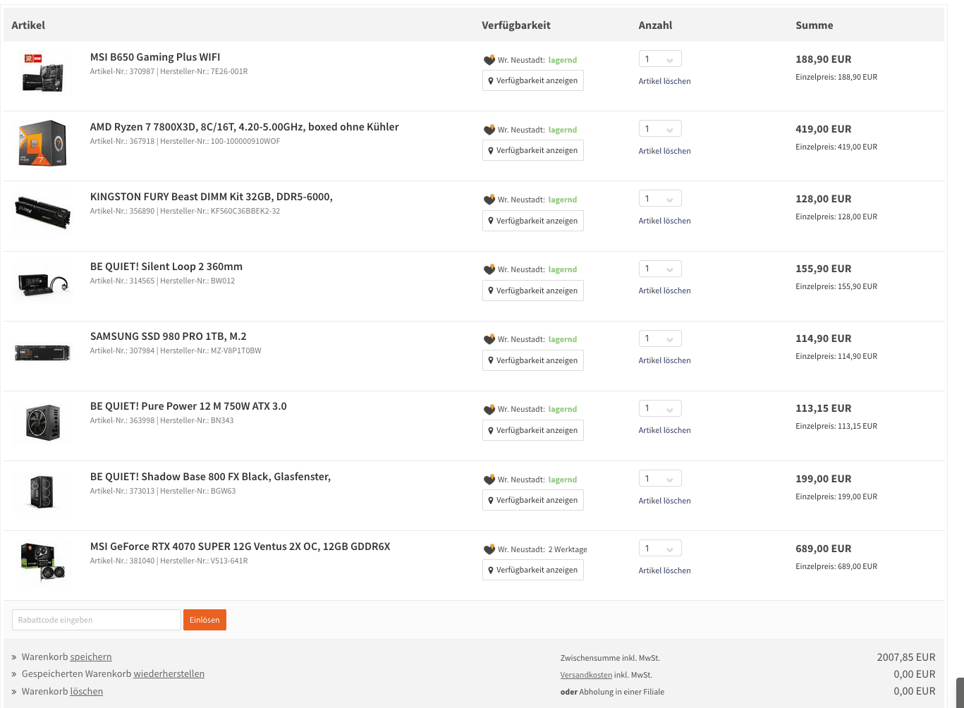Image resolution: width=964 pixels, height=708 pixels.
Task: Click the store heart icon in the Shadow Base 800 row
Action: click(489, 480)
